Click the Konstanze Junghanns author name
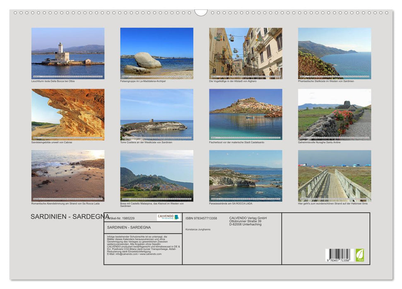This screenshot has width=402, height=289. pos(198,228)
